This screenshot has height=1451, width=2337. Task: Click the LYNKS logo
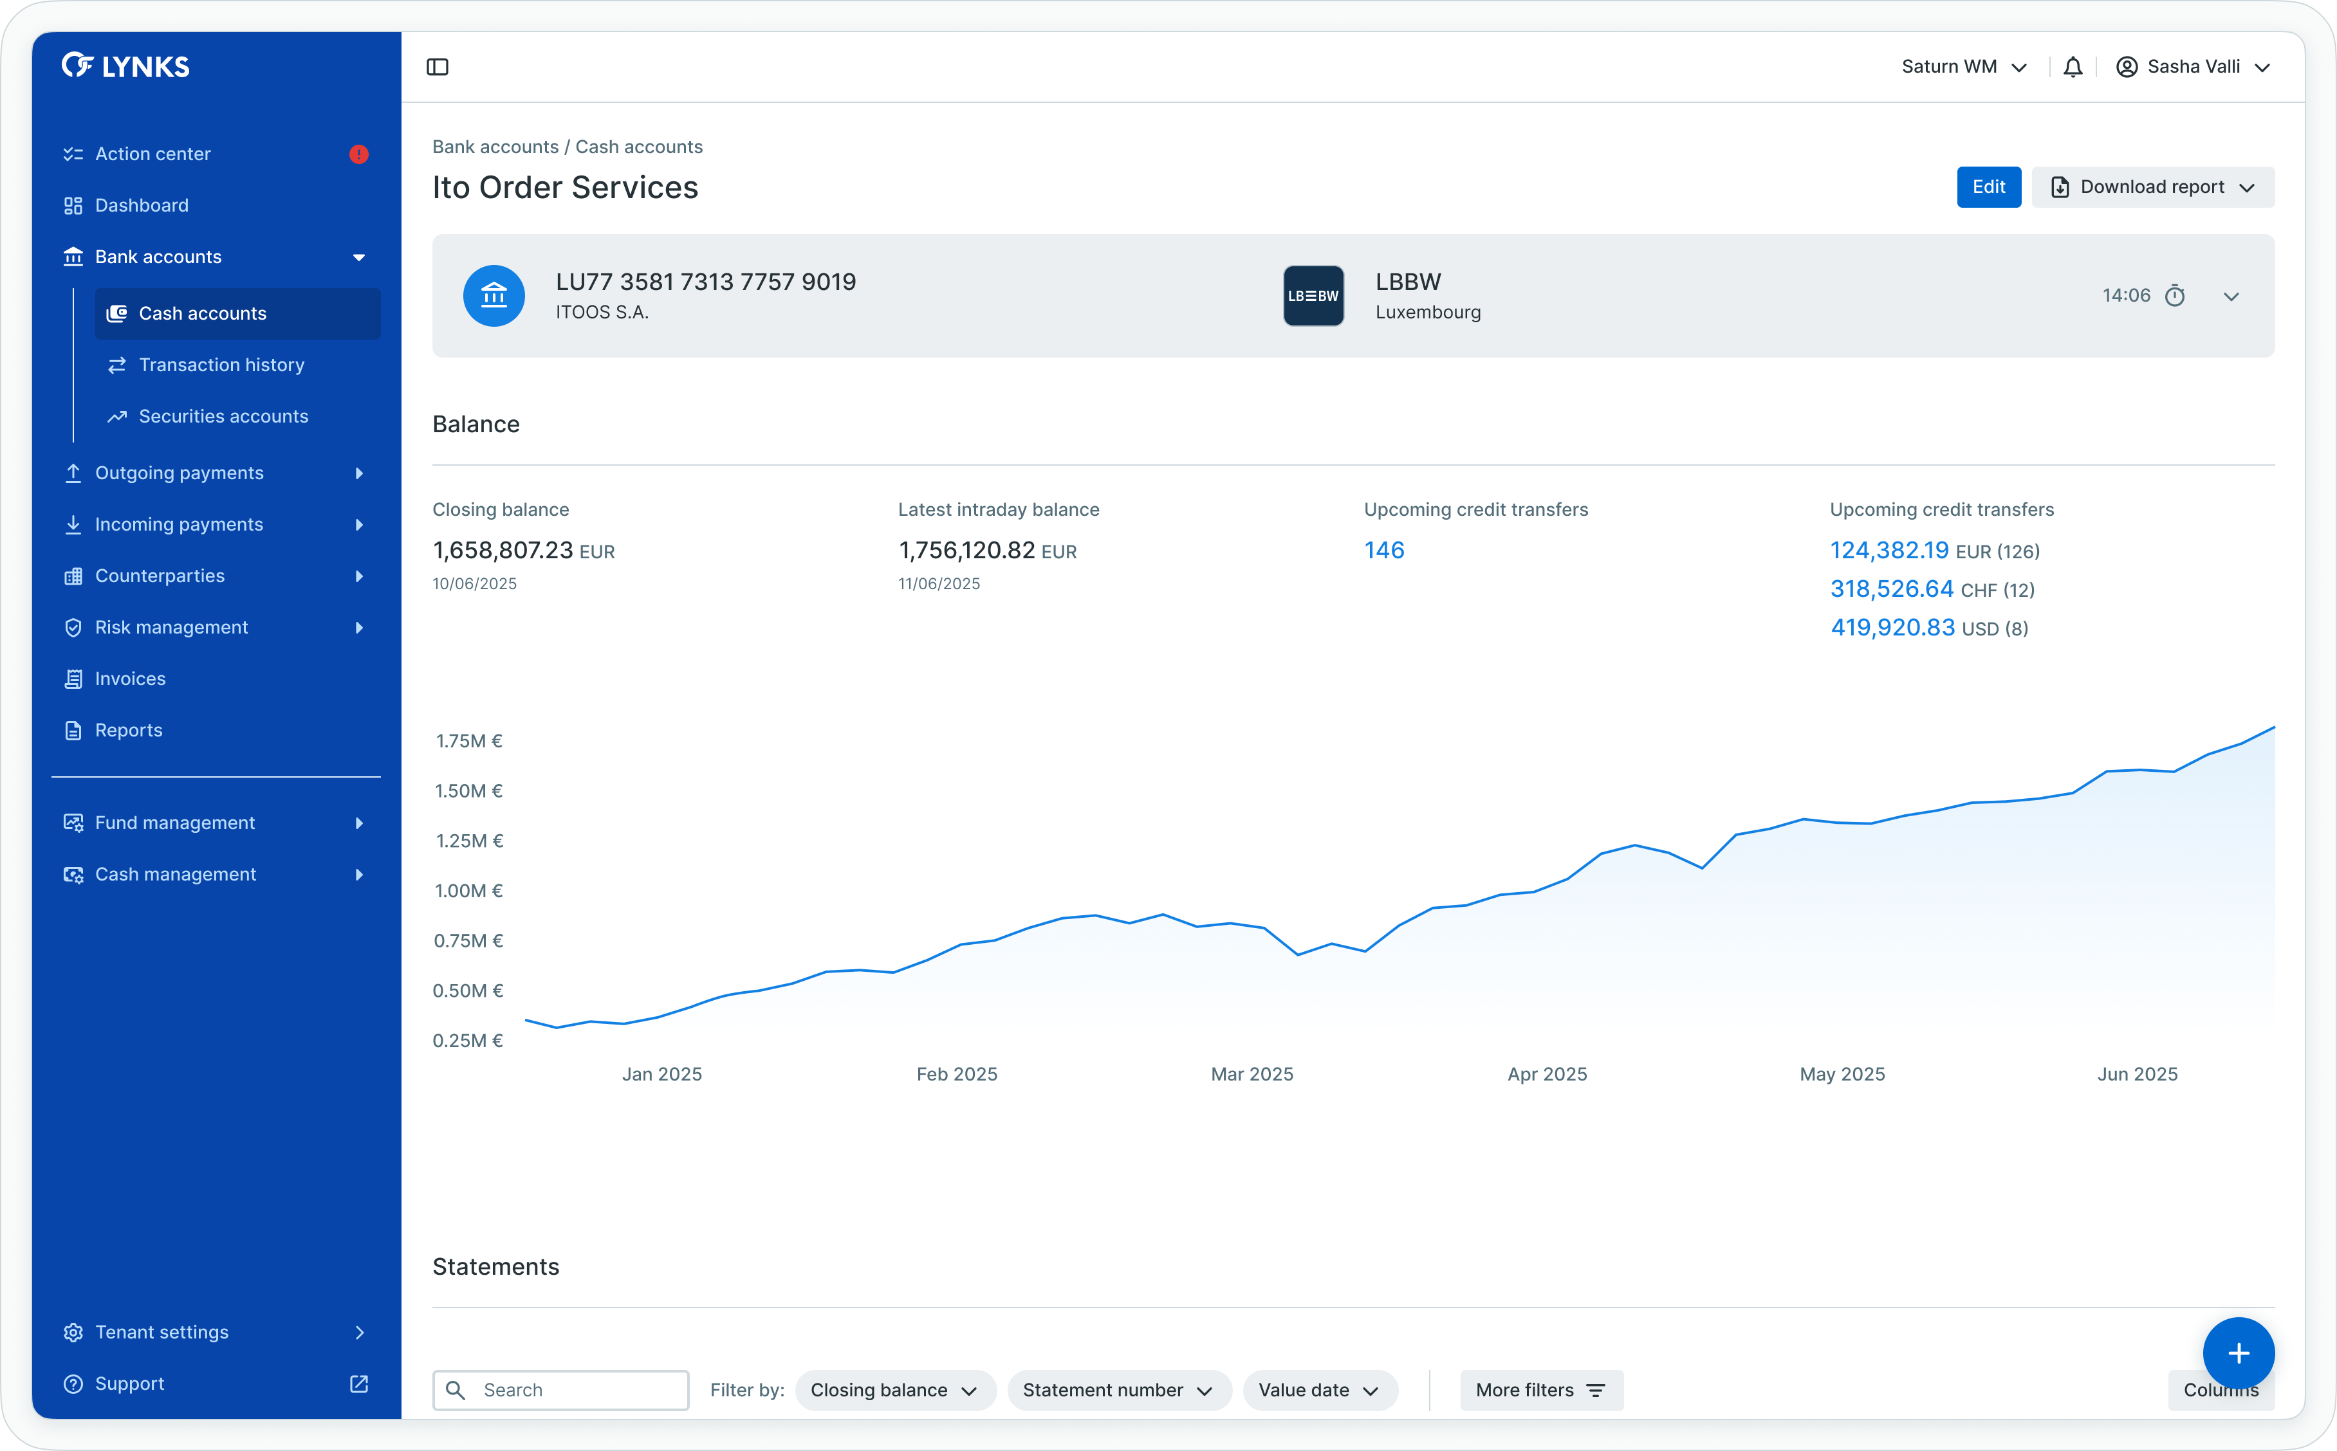pos(125,66)
